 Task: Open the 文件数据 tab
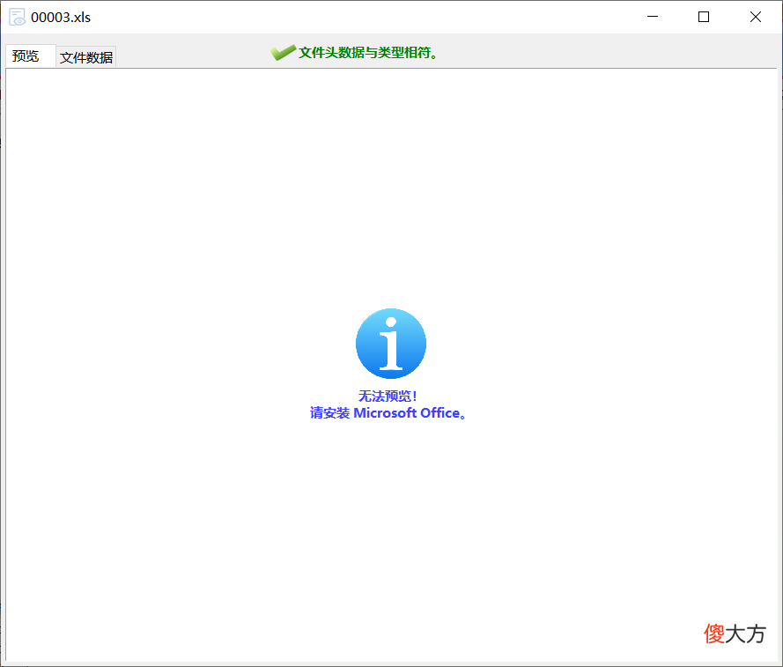[86, 57]
